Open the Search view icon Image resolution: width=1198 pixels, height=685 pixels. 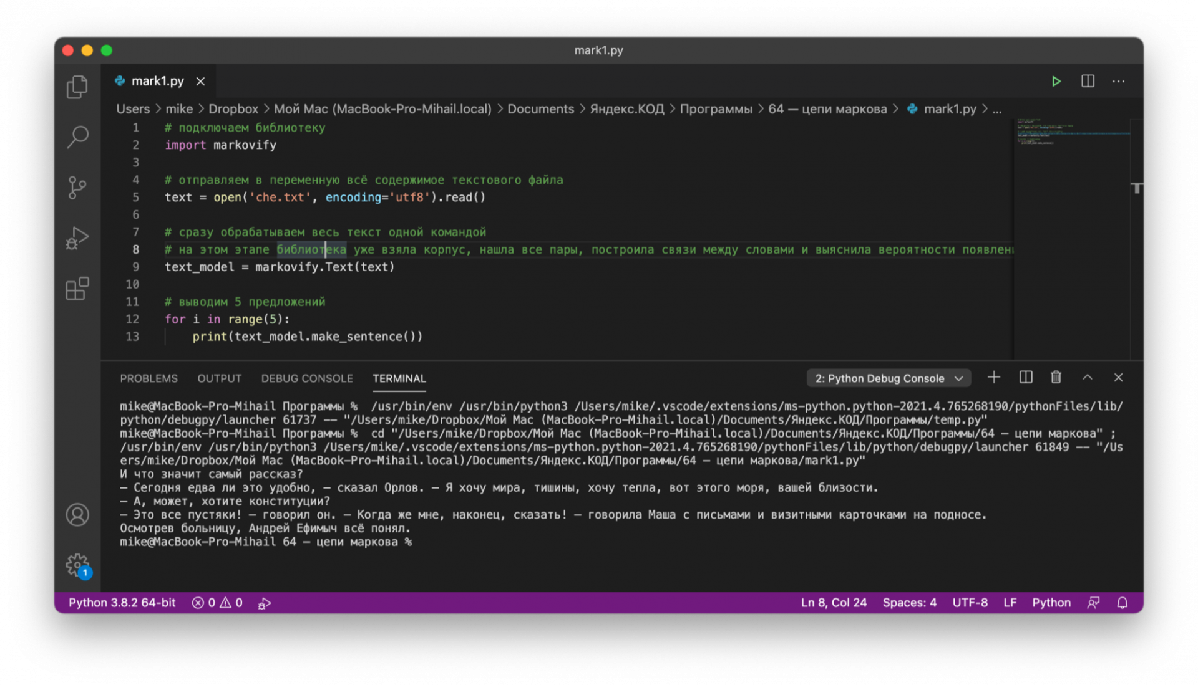[77, 137]
